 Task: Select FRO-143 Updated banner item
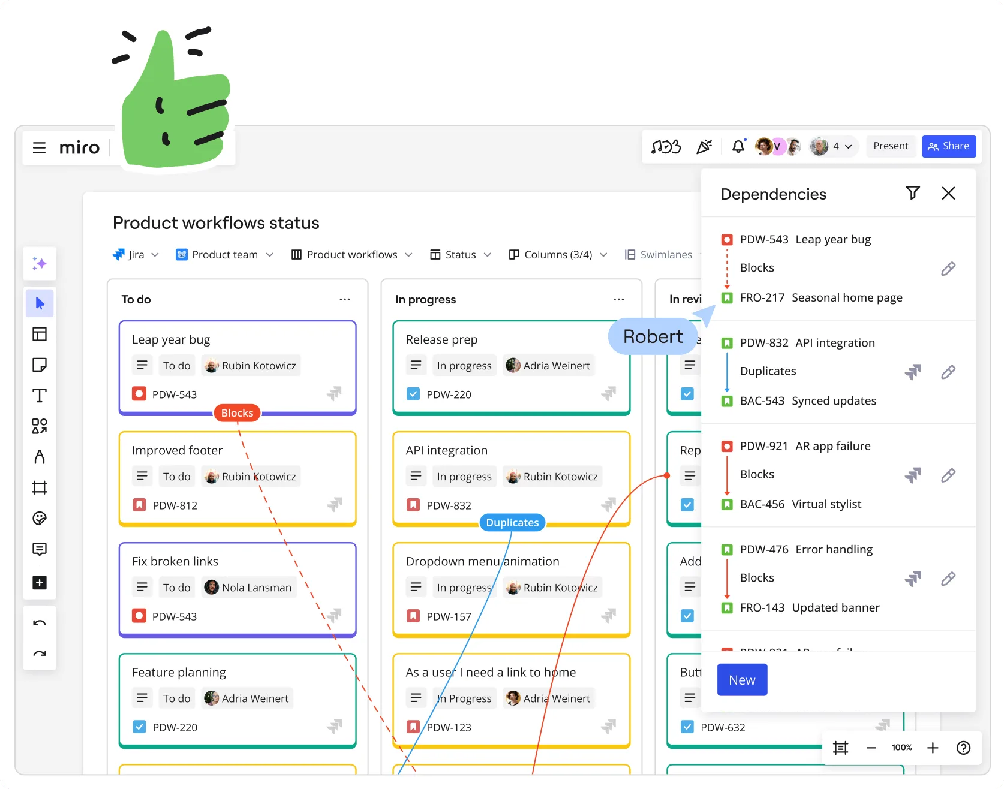tap(800, 608)
